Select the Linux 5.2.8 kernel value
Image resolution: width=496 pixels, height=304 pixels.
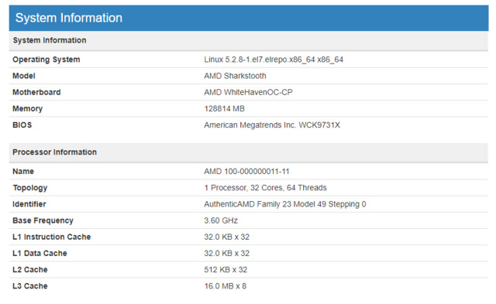pyautogui.click(x=274, y=60)
